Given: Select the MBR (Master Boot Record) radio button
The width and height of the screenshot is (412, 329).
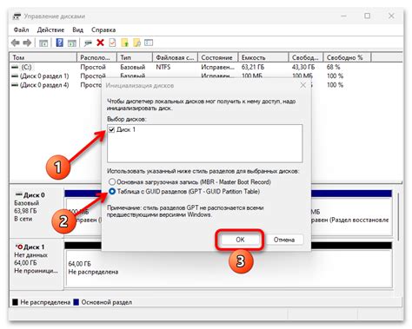Looking at the screenshot, I should coord(112,182).
